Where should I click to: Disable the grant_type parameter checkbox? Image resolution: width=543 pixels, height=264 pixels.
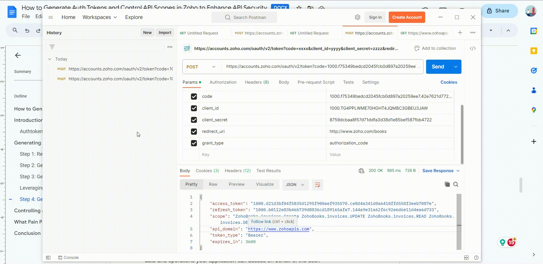click(x=194, y=143)
